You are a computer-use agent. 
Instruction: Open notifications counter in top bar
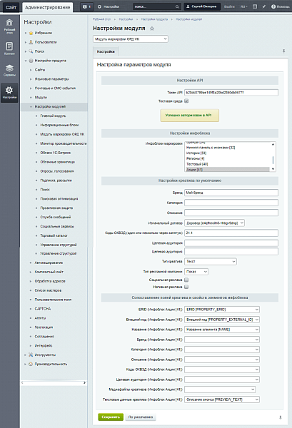87,6
